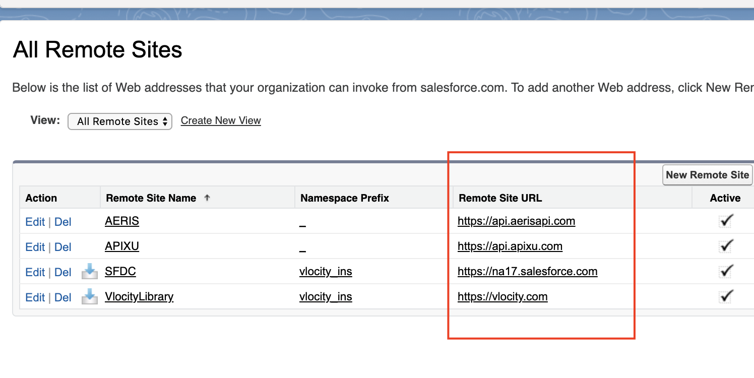The width and height of the screenshot is (754, 378).
Task: Sort by Active column header
Action: [x=725, y=198]
